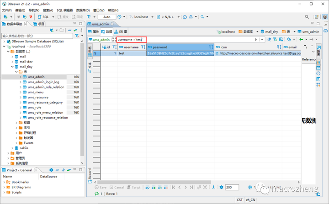The image size is (329, 204).
Task: Click the new connection plug icon
Action: pos(5,17)
